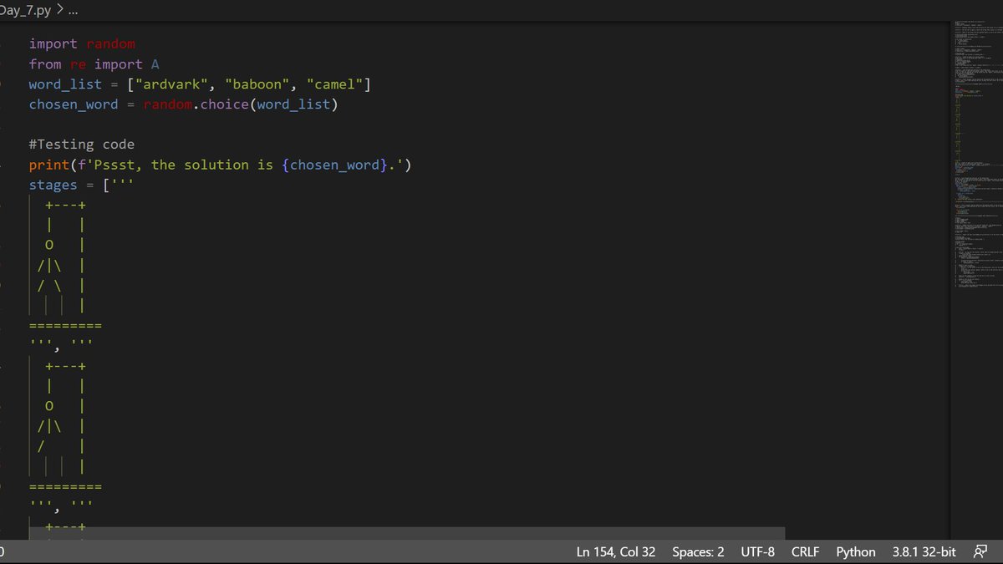Click the text 'Pssst, the solution is'

click(184, 165)
